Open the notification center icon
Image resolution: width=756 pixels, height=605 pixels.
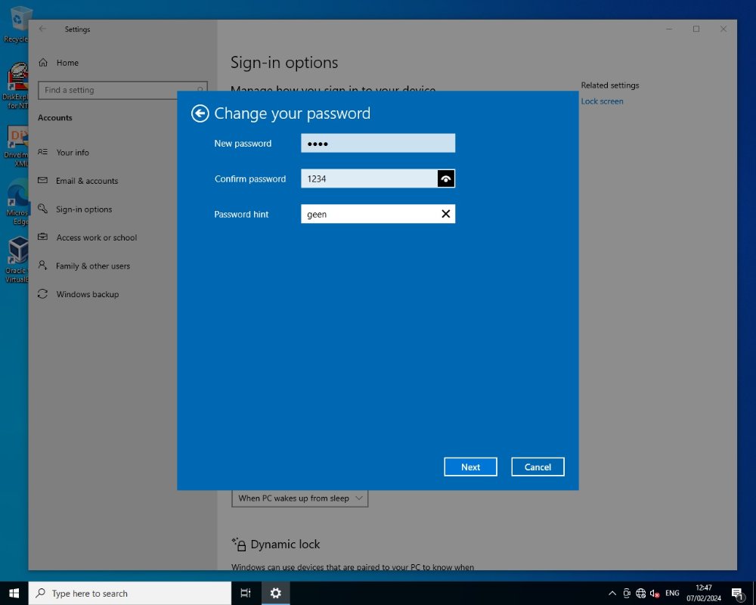click(737, 593)
